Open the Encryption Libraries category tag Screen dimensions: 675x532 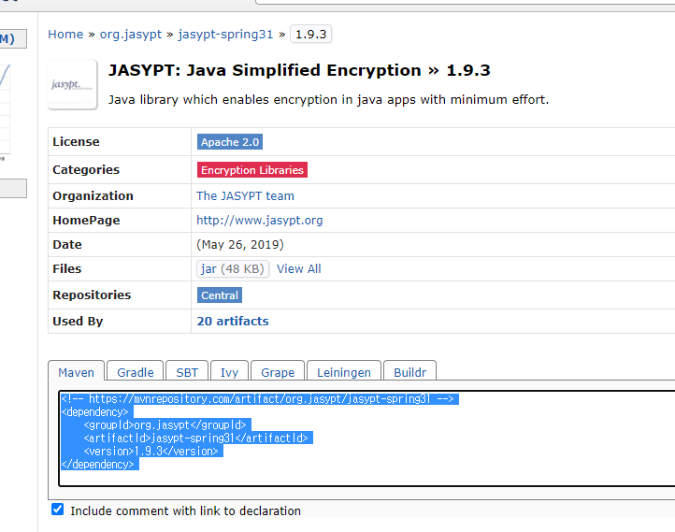pyautogui.click(x=252, y=170)
